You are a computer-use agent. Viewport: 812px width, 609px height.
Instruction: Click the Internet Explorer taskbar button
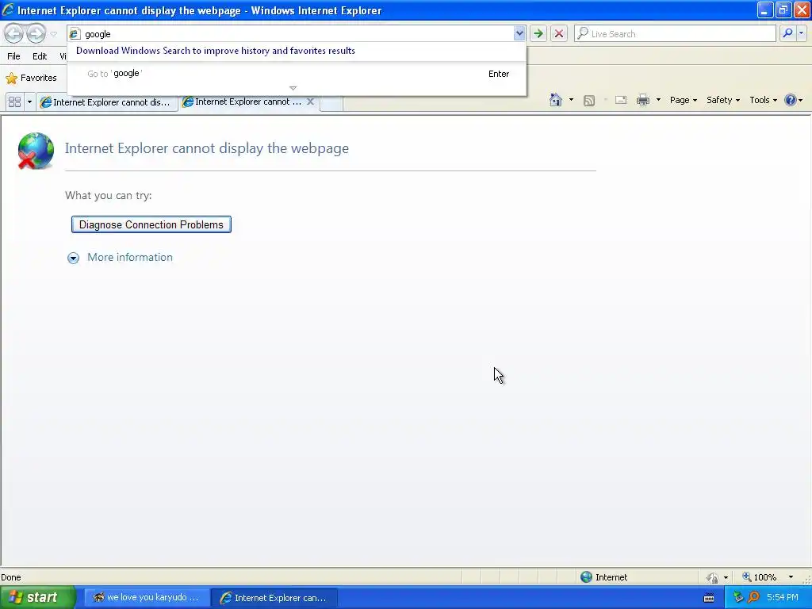click(x=274, y=598)
